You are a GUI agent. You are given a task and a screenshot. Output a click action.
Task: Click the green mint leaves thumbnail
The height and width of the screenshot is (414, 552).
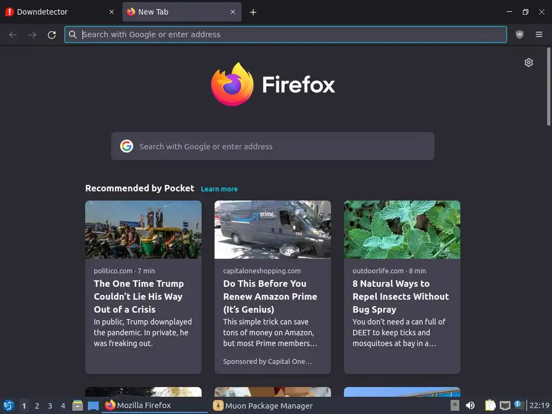pyautogui.click(x=402, y=230)
